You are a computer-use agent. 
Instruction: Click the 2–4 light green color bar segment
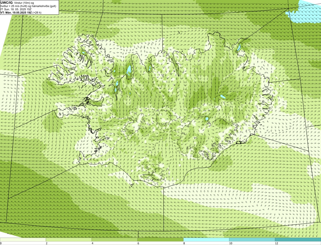69,240
